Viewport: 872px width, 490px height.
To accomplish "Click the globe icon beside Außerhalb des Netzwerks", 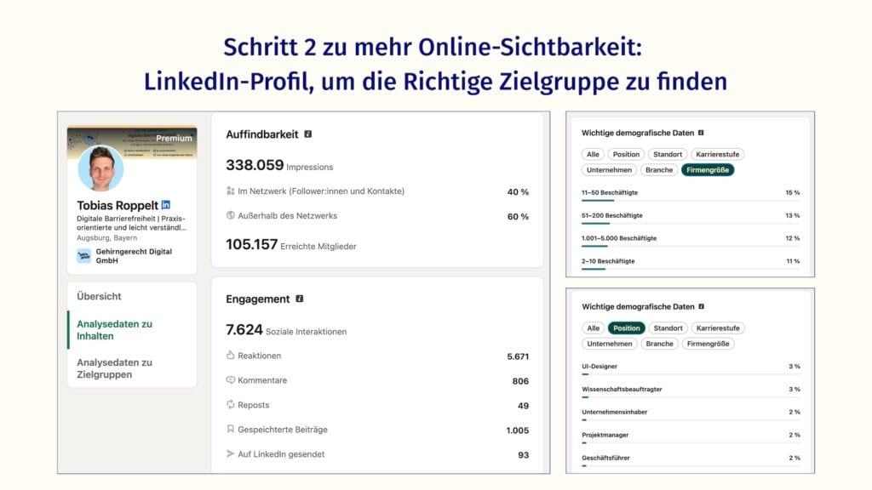I will (x=230, y=215).
